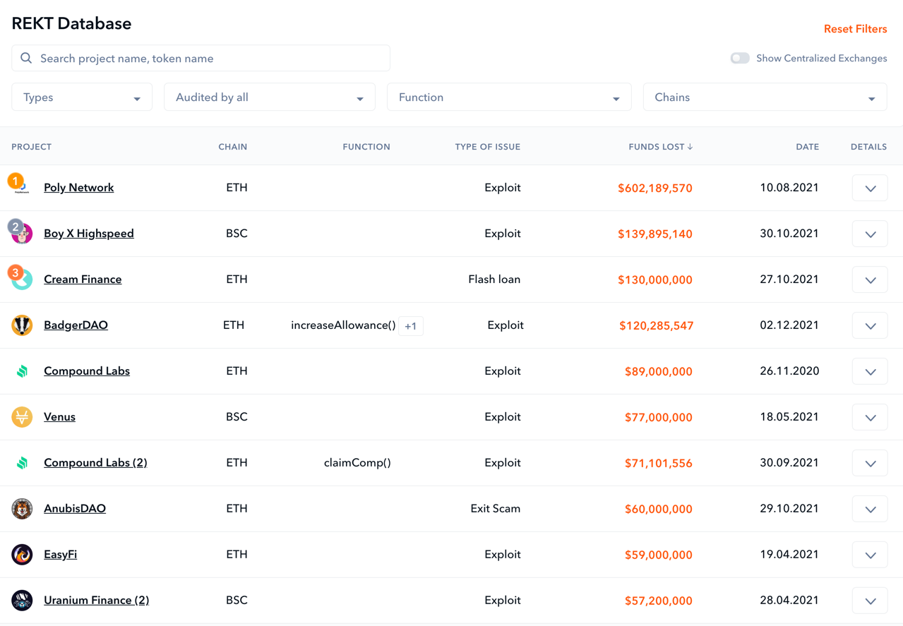Open the Chains filter dropdown
Viewport: 903px width, 626px height.
pos(765,97)
